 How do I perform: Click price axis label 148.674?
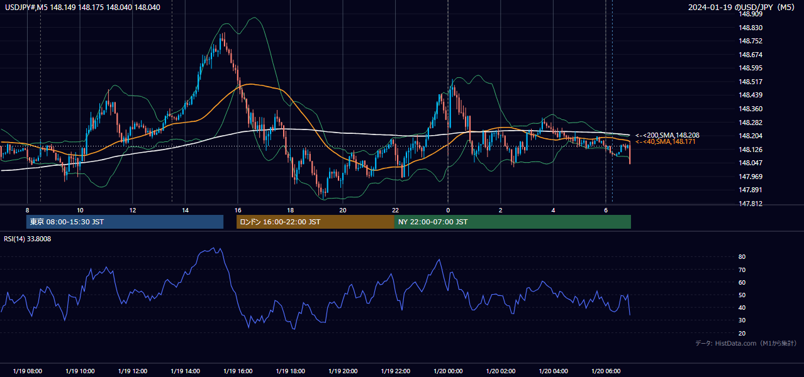click(x=751, y=55)
